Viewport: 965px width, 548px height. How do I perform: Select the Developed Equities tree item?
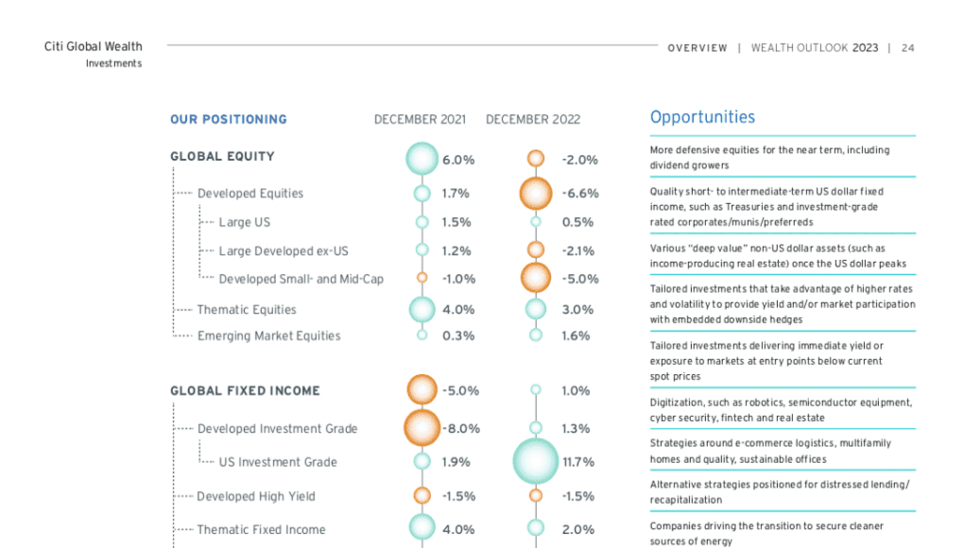[x=250, y=193]
